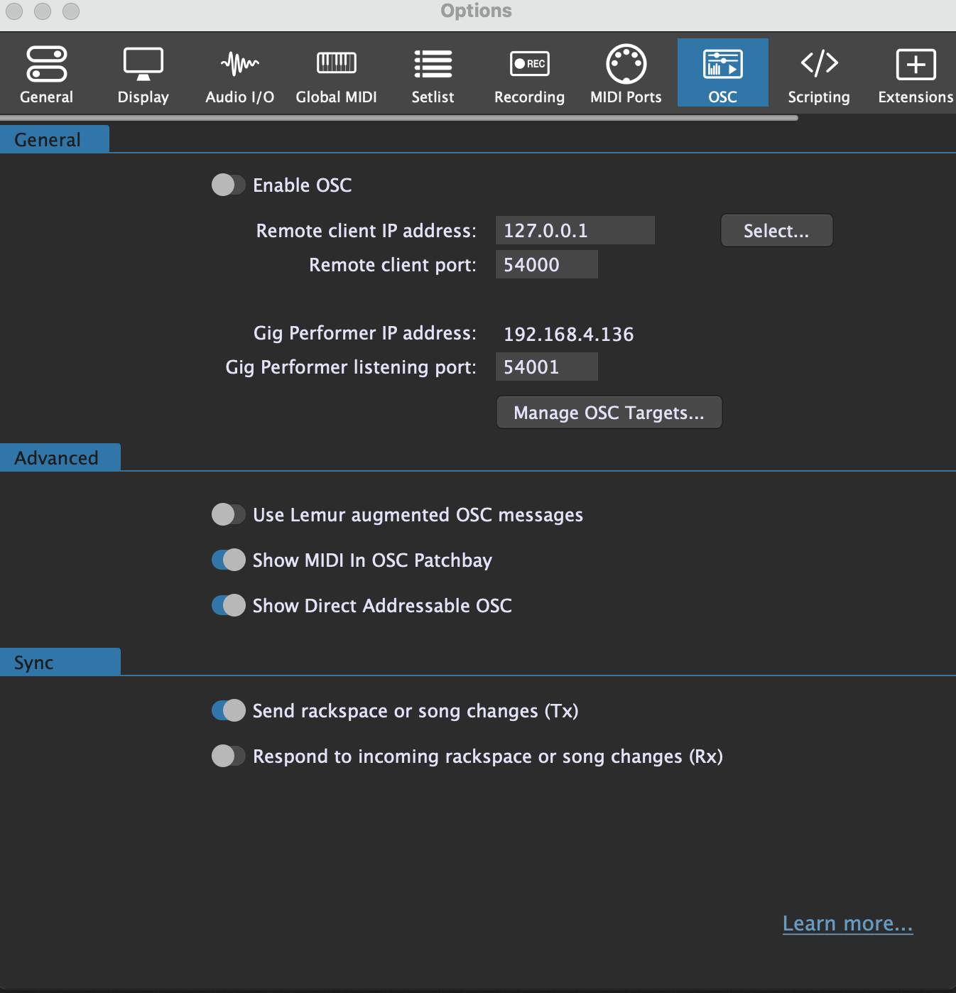Close the Options window
This screenshot has width=956, height=993.
(14, 11)
